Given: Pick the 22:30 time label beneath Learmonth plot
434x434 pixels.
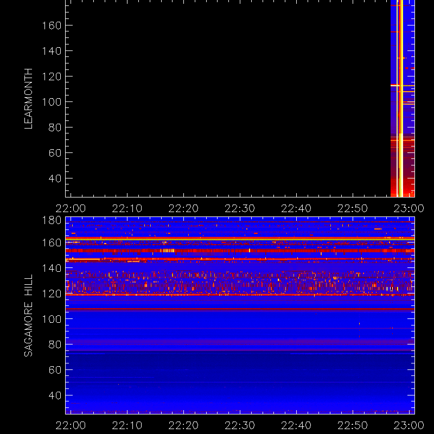Looking at the screenshot, I should pos(240,208).
